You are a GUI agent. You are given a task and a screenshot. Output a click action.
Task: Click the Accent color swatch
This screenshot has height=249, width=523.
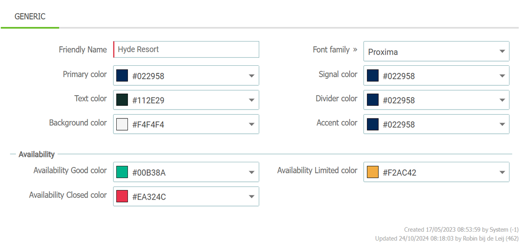373,124
